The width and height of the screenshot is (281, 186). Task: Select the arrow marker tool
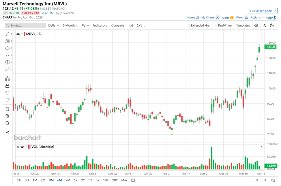pyautogui.click(x=7, y=55)
